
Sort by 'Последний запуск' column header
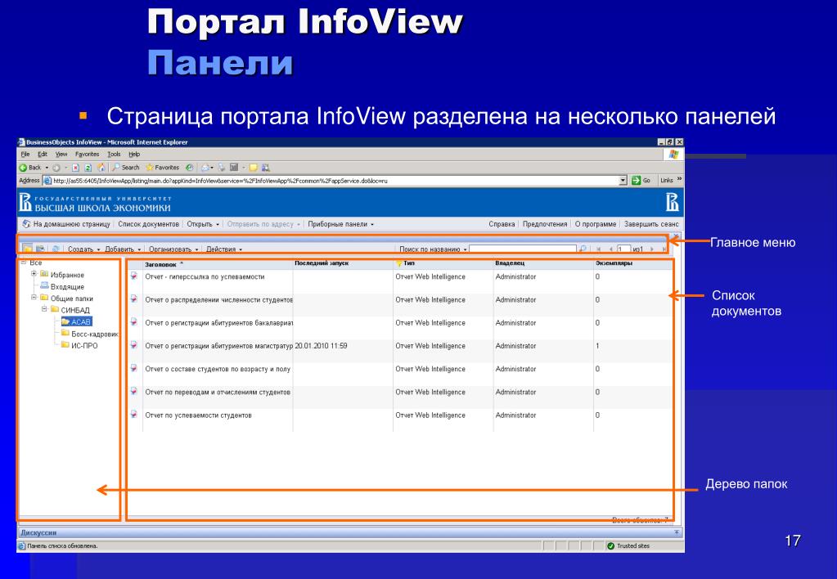click(322, 263)
